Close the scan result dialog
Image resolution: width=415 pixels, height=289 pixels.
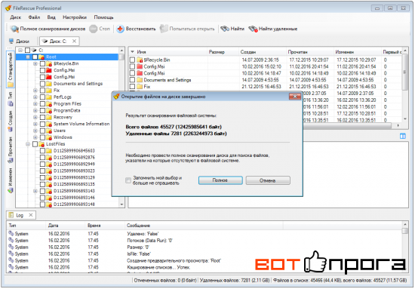click(295, 97)
